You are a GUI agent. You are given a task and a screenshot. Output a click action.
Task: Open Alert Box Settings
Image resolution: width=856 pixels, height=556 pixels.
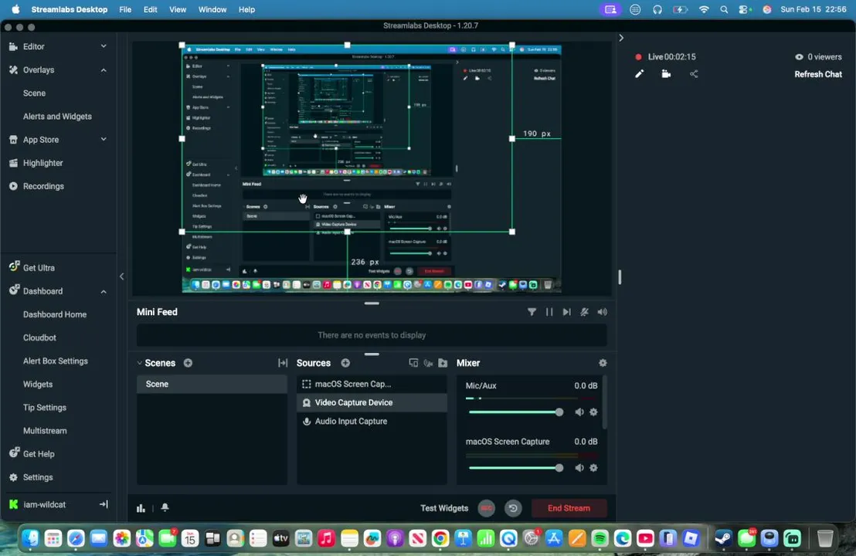pos(55,361)
